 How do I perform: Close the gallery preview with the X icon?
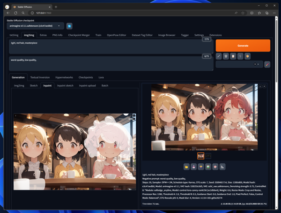pos(264,86)
